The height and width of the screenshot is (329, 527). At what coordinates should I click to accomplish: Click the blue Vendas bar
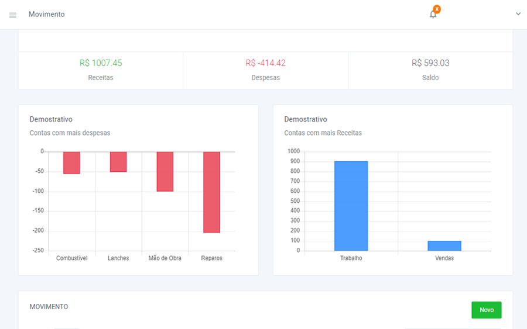(x=444, y=246)
